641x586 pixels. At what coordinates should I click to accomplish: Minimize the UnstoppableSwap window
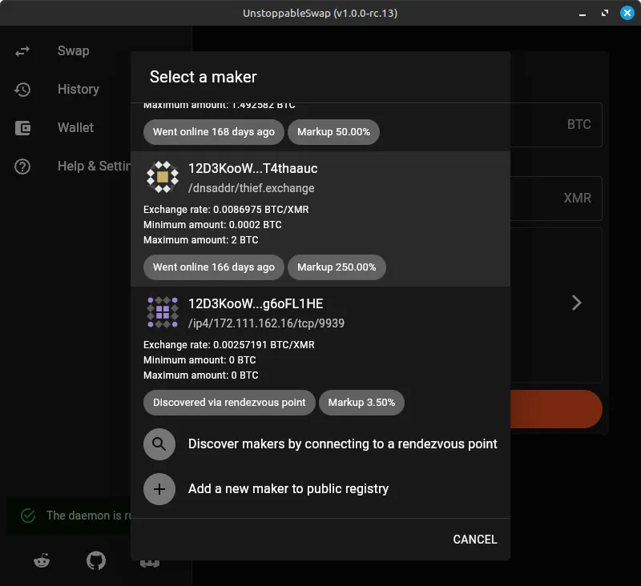583,14
